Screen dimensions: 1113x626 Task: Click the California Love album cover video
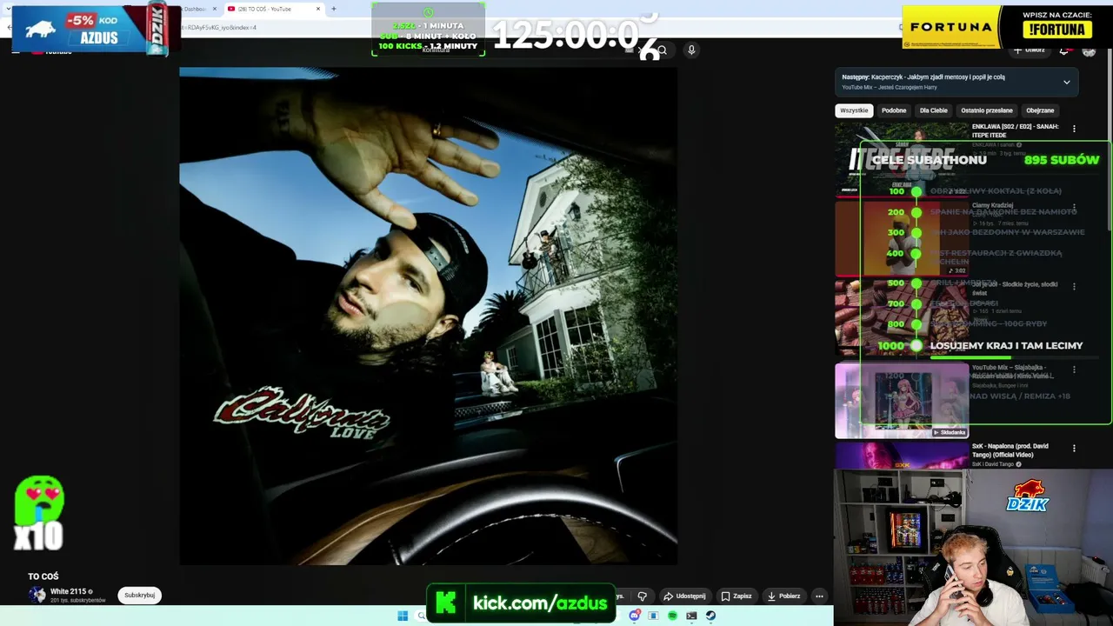428,316
